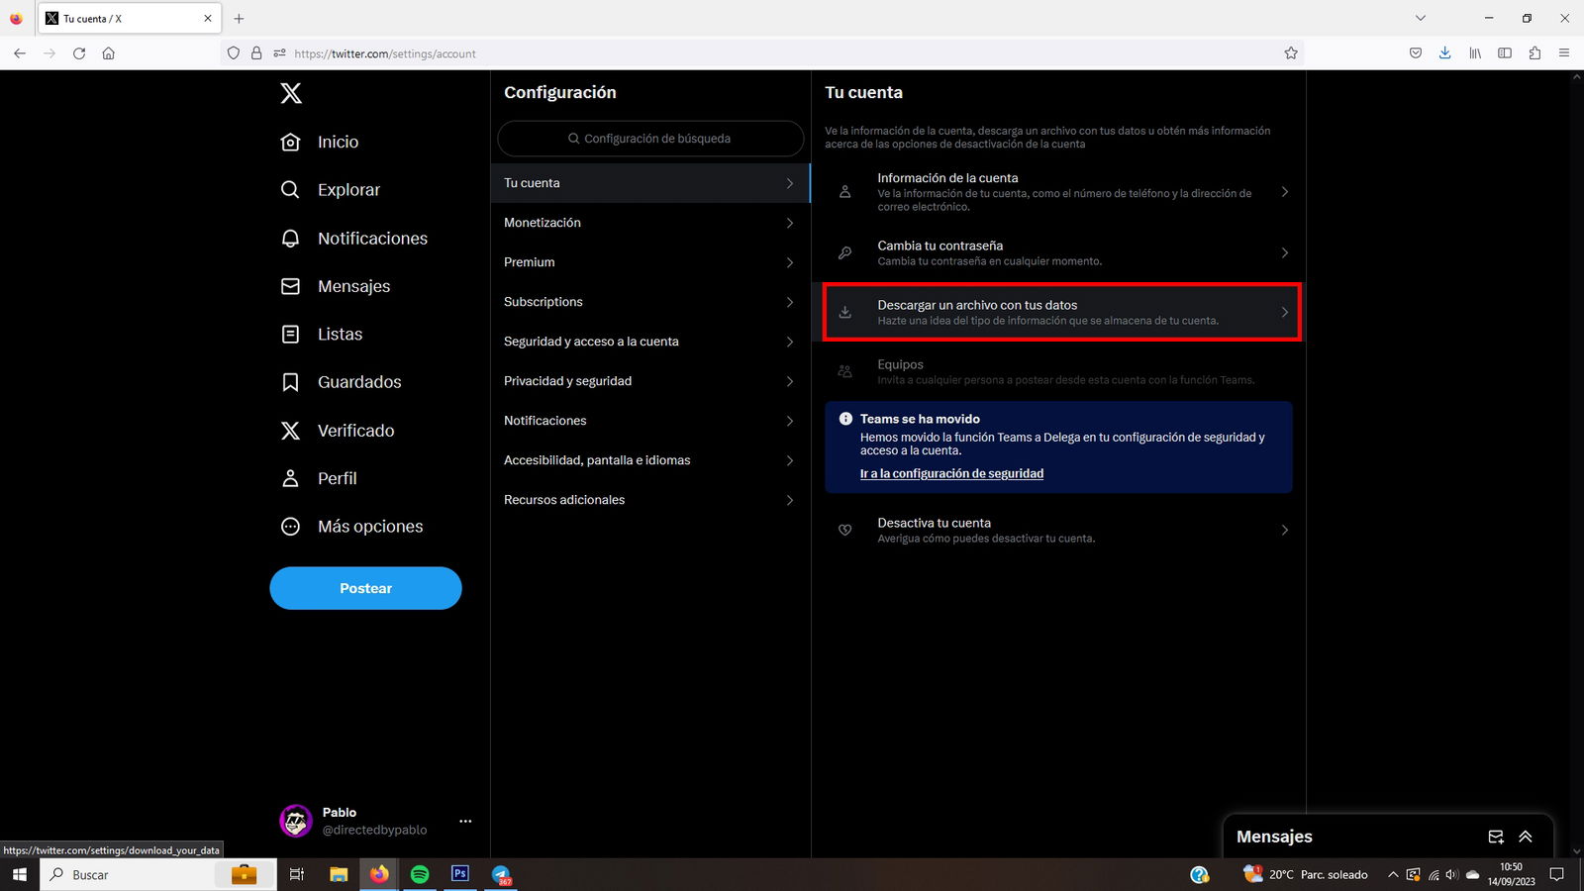
Task: Click browser home icon
Action: 109,53
